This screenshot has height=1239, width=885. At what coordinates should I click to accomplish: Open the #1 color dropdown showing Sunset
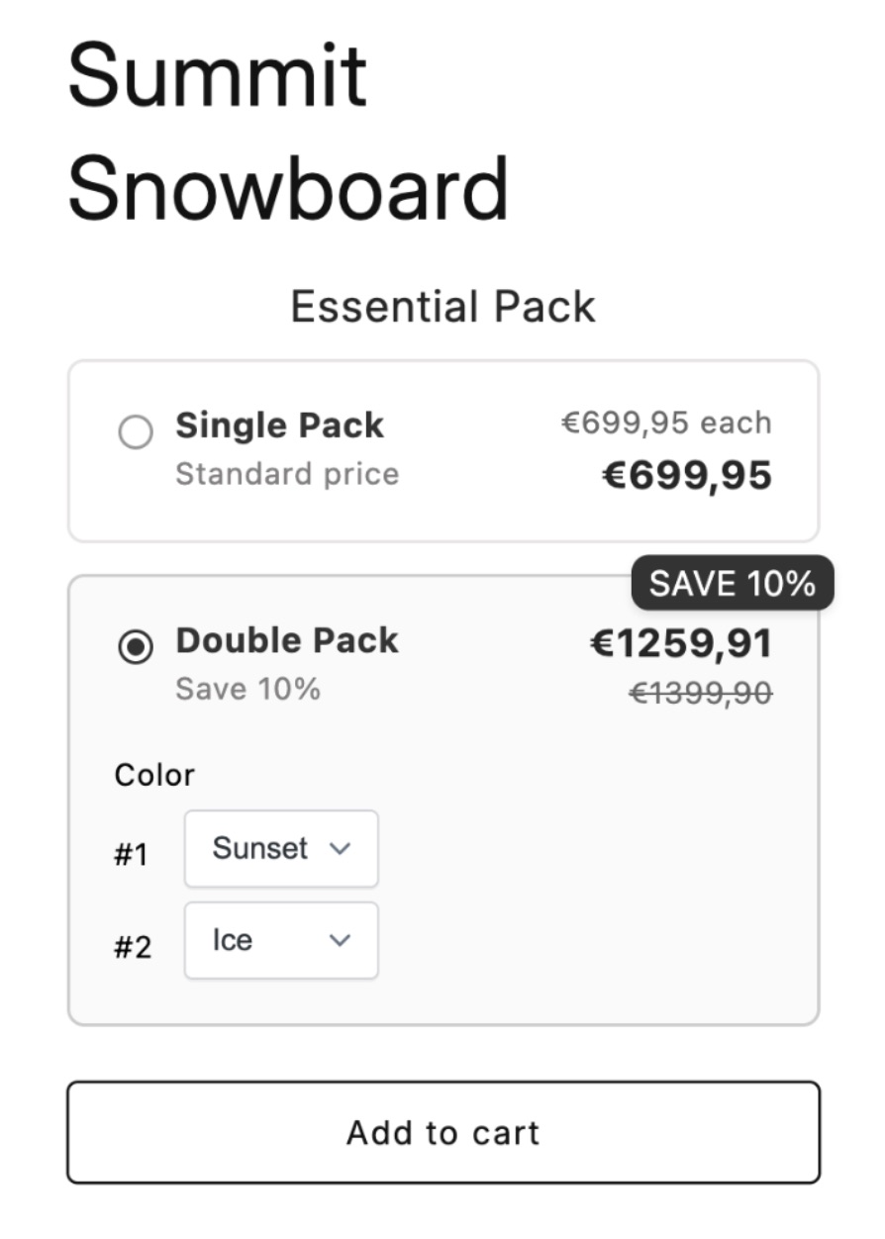tap(280, 848)
